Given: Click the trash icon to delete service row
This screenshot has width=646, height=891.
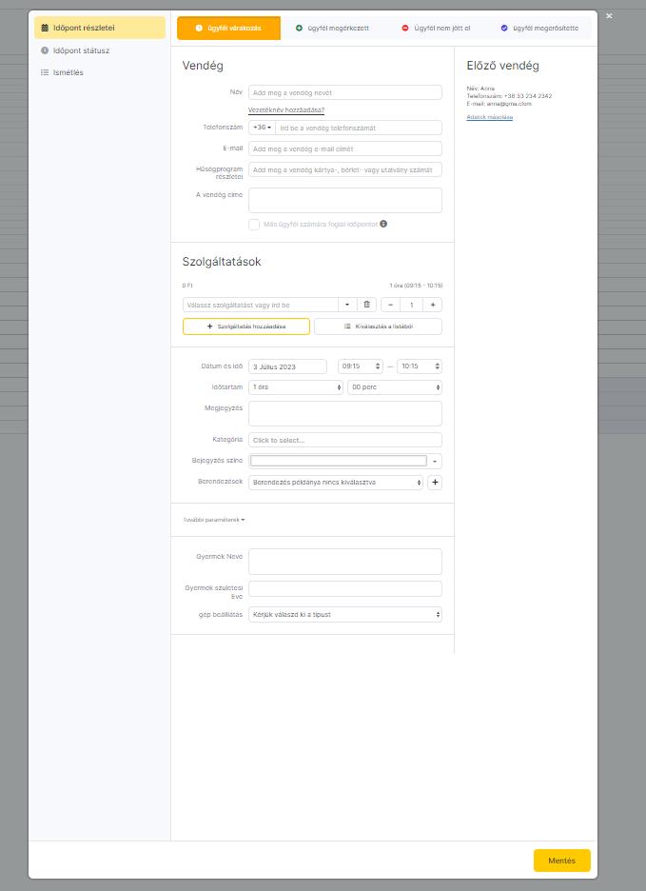Looking at the screenshot, I should pos(366,305).
